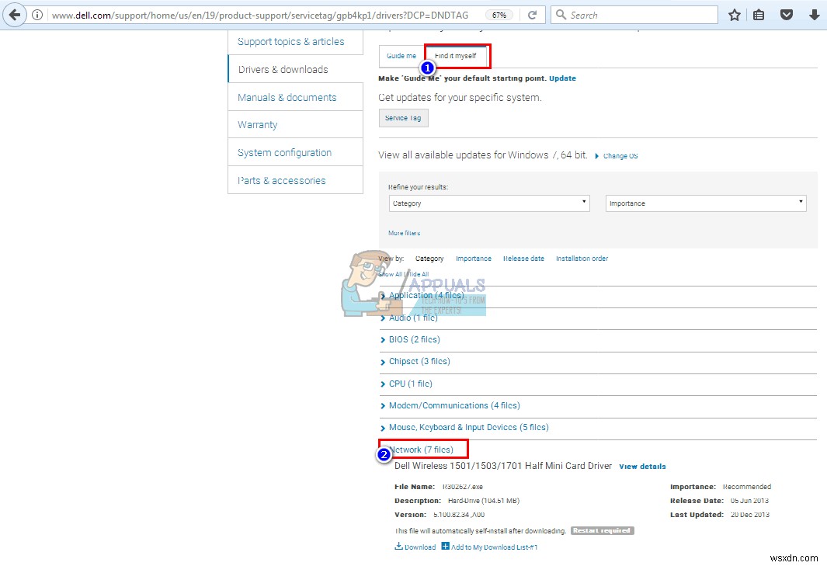The height and width of the screenshot is (566, 827).
Task: Open the bookmarks list icon
Action: pos(759,16)
